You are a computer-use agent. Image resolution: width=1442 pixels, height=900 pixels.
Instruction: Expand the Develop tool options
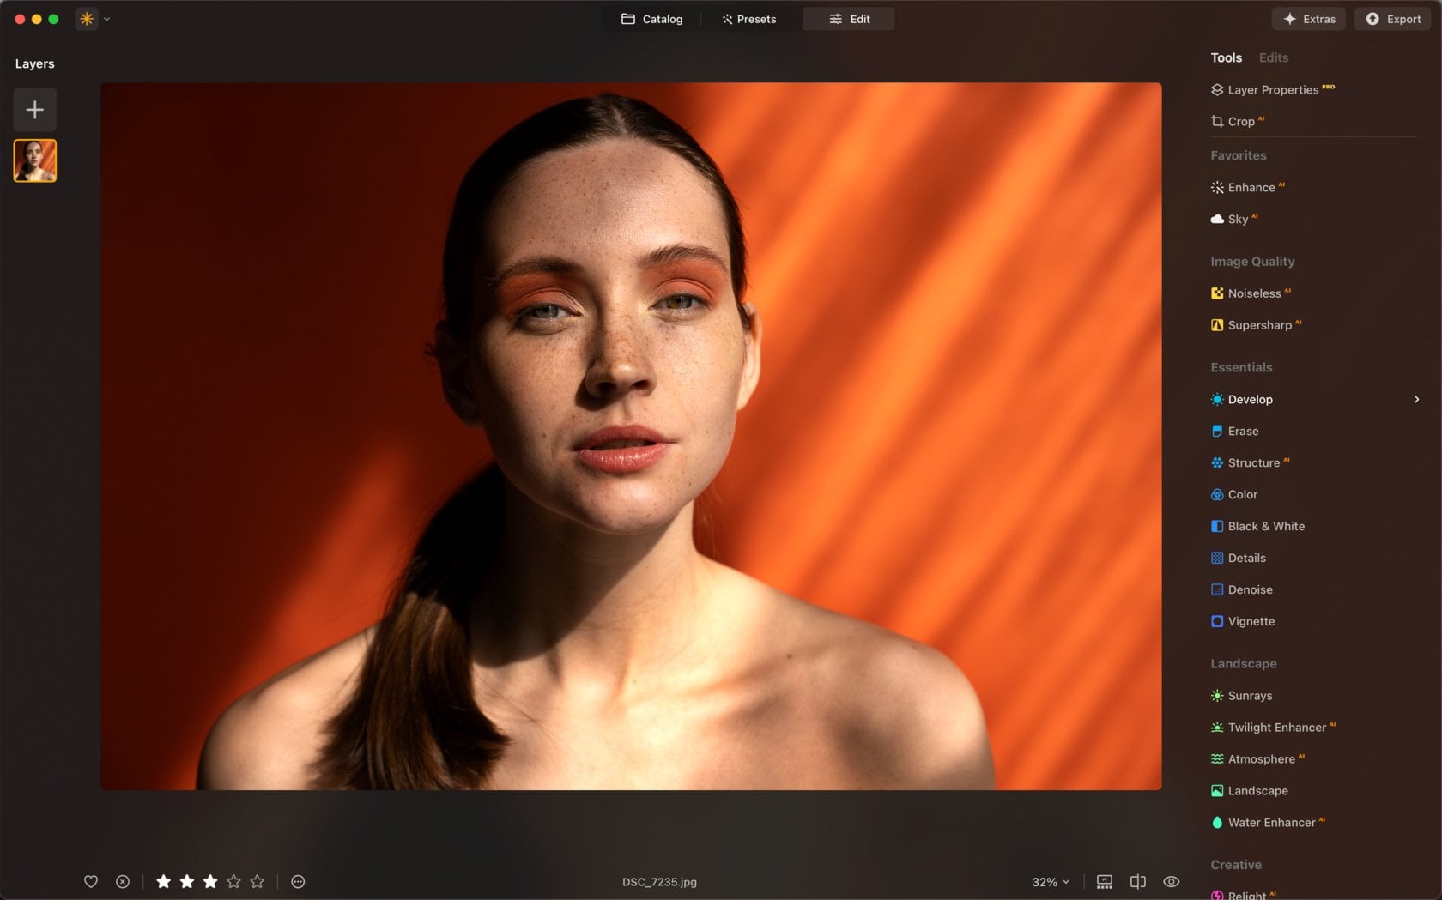point(1415,399)
